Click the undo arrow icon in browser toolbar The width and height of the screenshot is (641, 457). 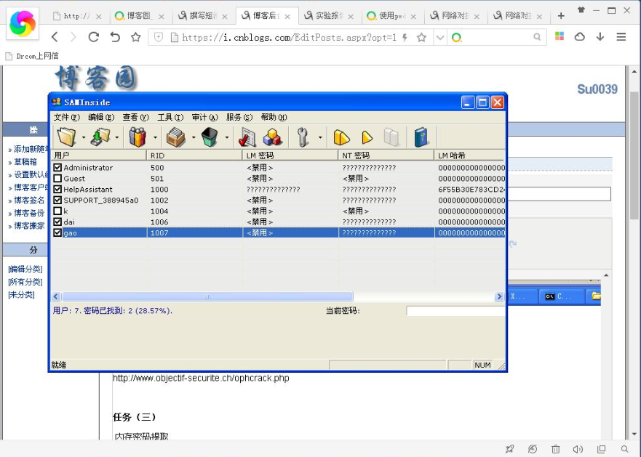coord(115,37)
